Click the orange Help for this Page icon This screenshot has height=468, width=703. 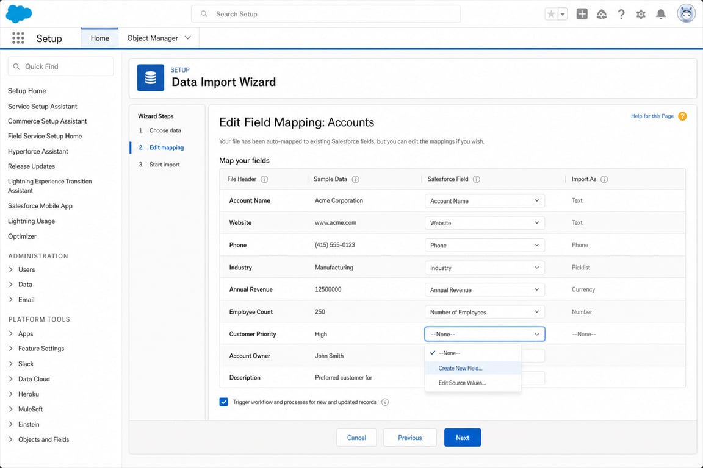[682, 116]
